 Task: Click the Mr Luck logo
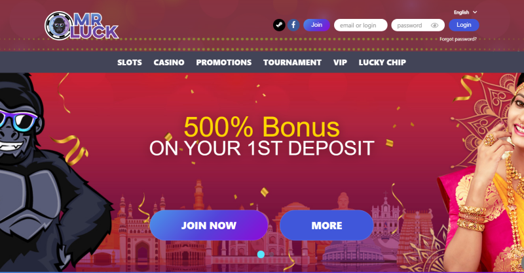click(81, 25)
